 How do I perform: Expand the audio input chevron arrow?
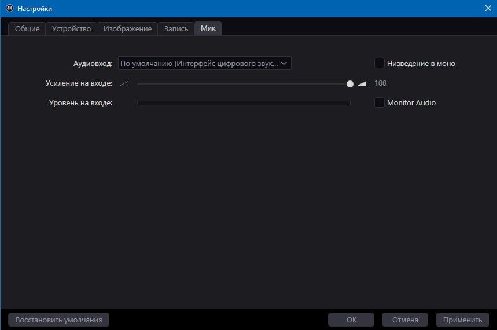click(x=284, y=63)
